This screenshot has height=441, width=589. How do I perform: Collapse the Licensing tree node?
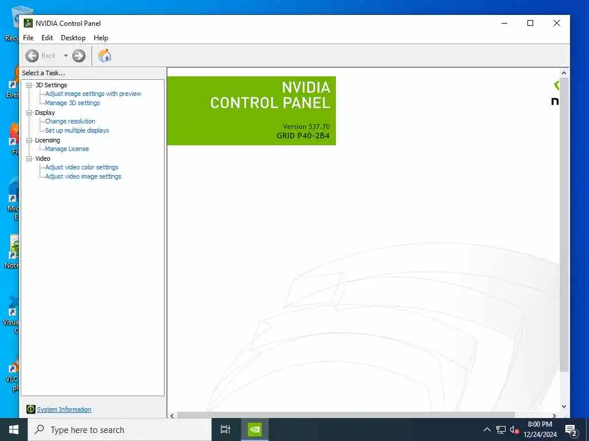click(29, 140)
